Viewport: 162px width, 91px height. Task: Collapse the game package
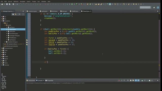point(5,25)
